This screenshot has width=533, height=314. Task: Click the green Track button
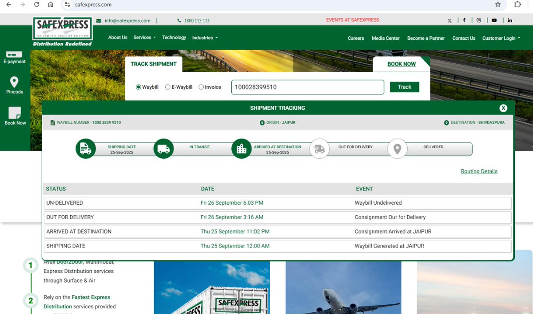405,87
